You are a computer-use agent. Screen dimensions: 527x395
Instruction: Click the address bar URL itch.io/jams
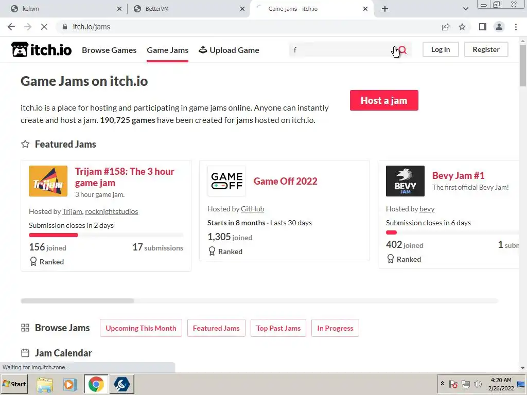[92, 27]
